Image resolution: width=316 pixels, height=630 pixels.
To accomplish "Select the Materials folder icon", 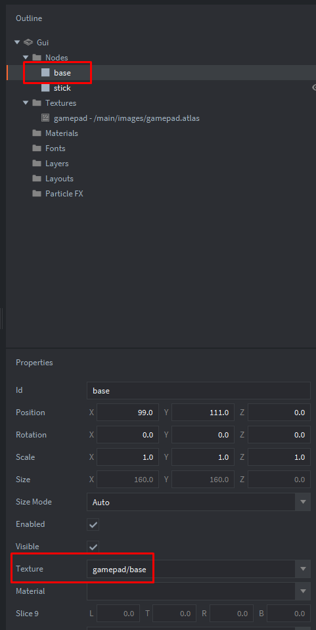I will tap(37, 133).
